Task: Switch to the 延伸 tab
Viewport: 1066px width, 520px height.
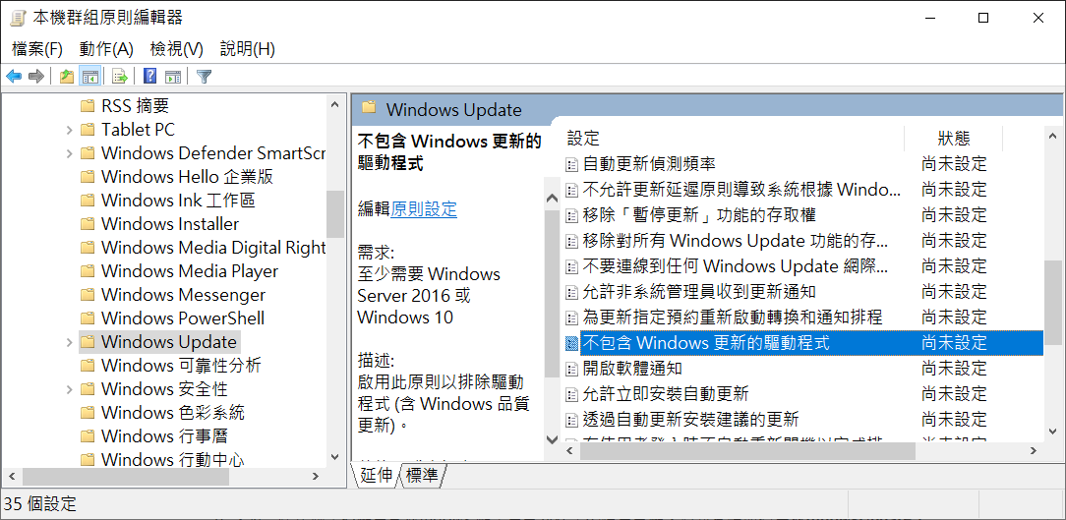Action: 376,476
